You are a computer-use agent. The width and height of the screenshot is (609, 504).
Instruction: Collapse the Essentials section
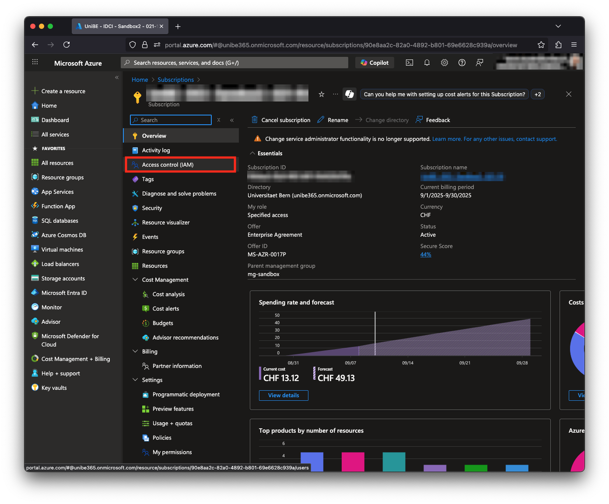(253, 154)
